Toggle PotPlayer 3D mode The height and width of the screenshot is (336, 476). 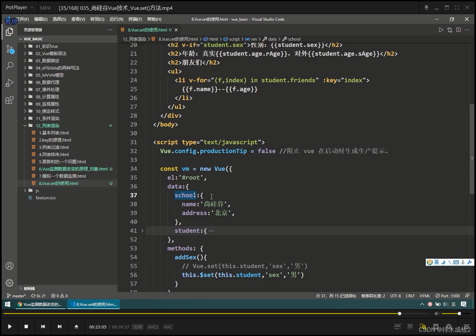click(410, 326)
